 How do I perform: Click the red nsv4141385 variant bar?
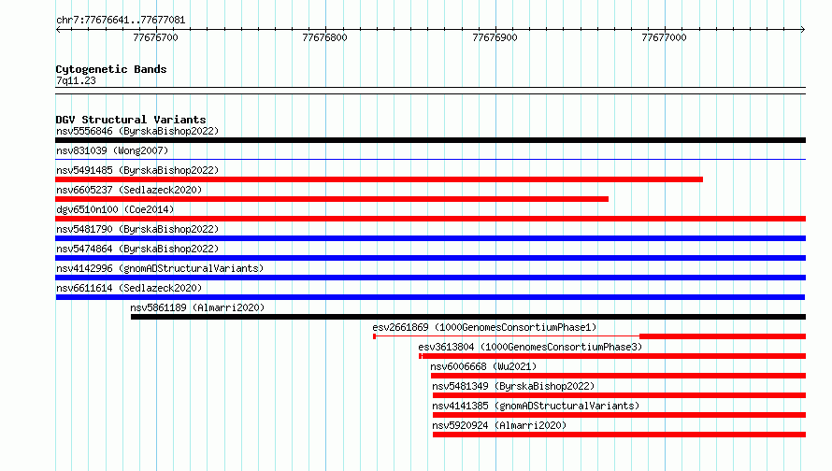619,415
